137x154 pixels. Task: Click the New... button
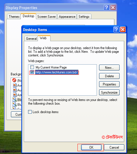point(109,68)
